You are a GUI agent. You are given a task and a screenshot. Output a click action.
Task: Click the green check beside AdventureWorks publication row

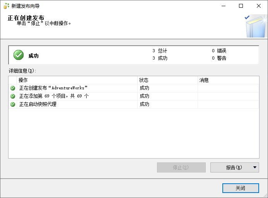tap(13, 88)
